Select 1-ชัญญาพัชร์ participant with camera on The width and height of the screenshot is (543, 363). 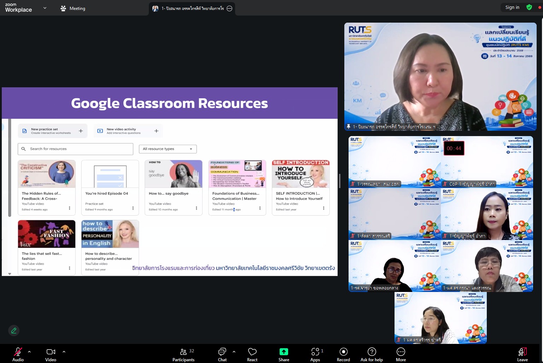coord(487,214)
